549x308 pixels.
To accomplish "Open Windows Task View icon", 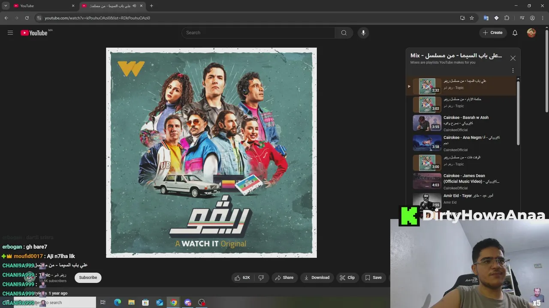I will click(103, 302).
